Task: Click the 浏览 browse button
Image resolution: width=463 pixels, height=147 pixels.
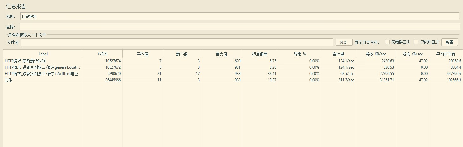Action: [x=344, y=42]
